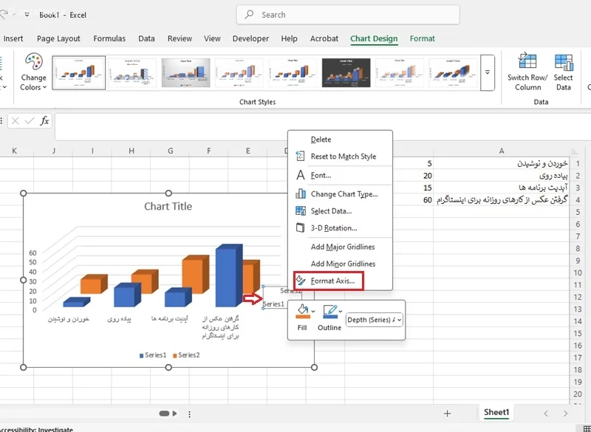Open Font... from context menu

[x=340, y=175]
